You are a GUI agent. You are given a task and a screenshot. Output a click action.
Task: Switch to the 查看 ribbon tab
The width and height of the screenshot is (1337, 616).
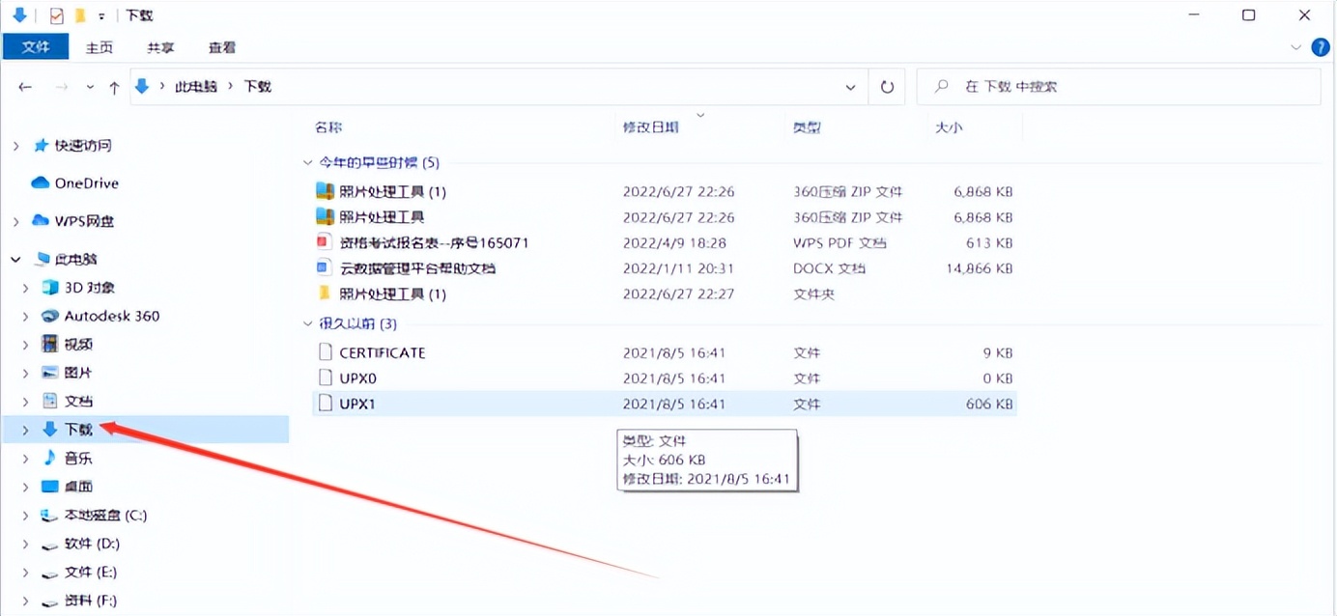tap(219, 46)
